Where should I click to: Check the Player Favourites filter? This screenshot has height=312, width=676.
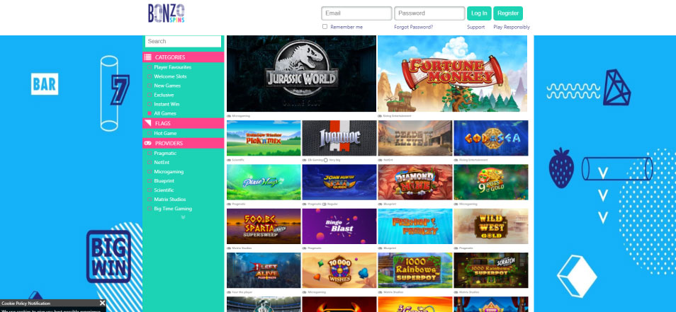(x=150, y=67)
